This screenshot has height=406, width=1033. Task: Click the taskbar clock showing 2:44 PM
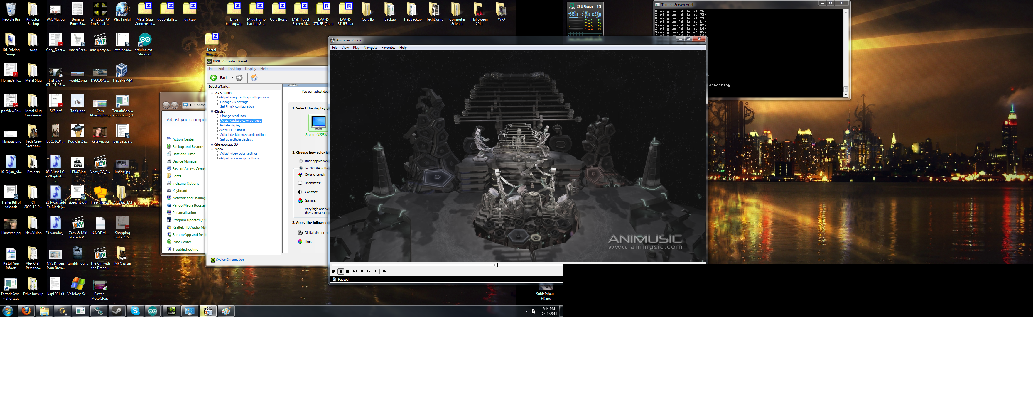(x=548, y=312)
